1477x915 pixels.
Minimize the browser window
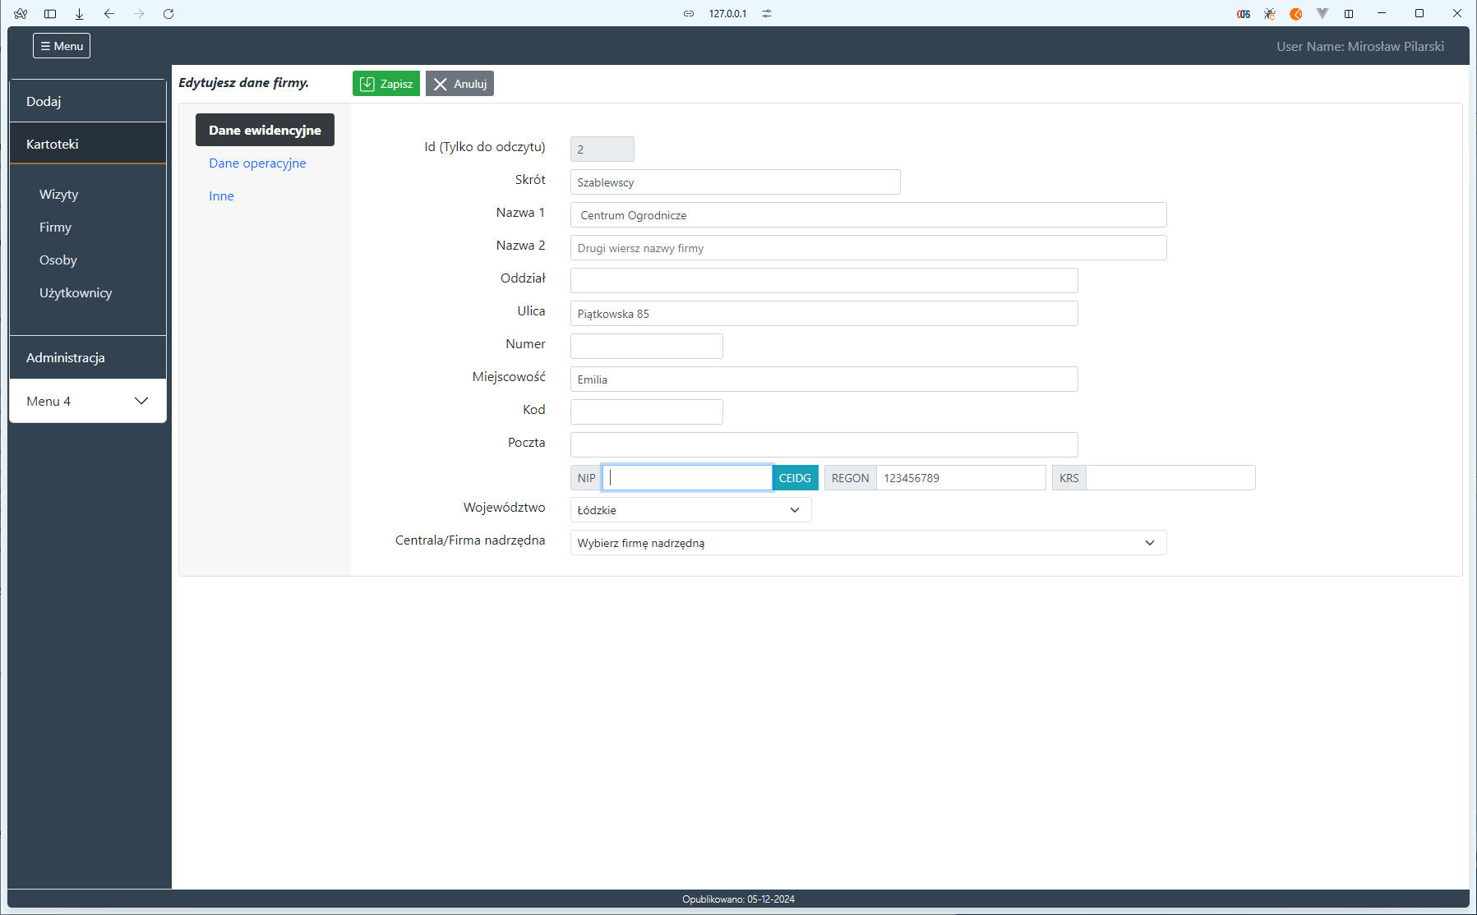(1382, 13)
